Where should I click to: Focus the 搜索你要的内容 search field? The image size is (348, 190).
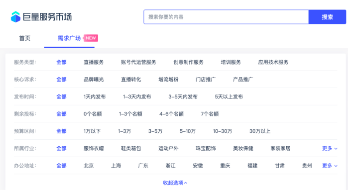(x=226, y=17)
